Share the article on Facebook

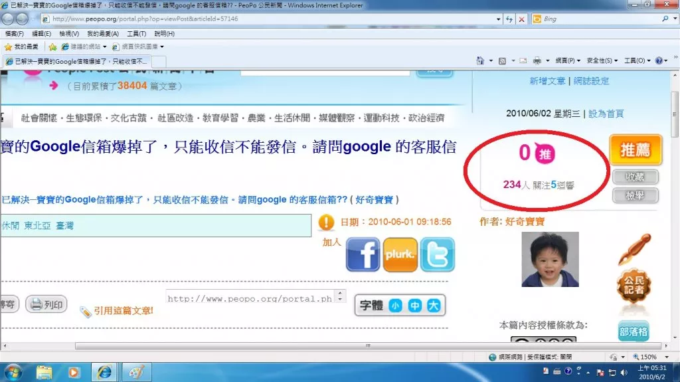pos(363,254)
